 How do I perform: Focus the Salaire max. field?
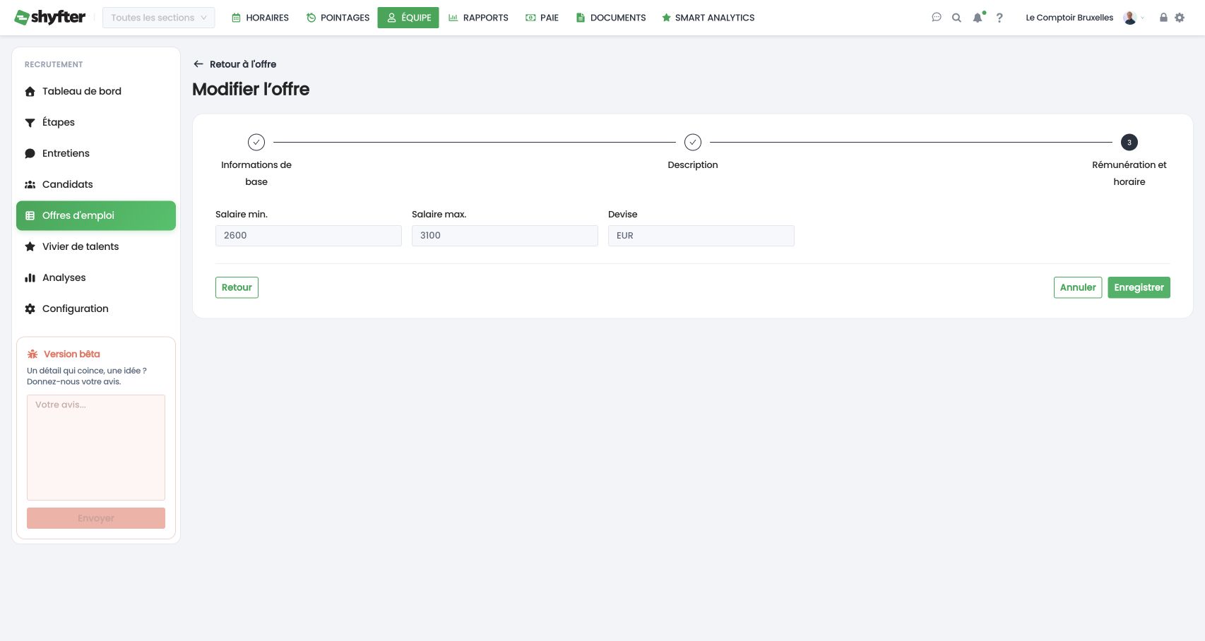point(505,236)
